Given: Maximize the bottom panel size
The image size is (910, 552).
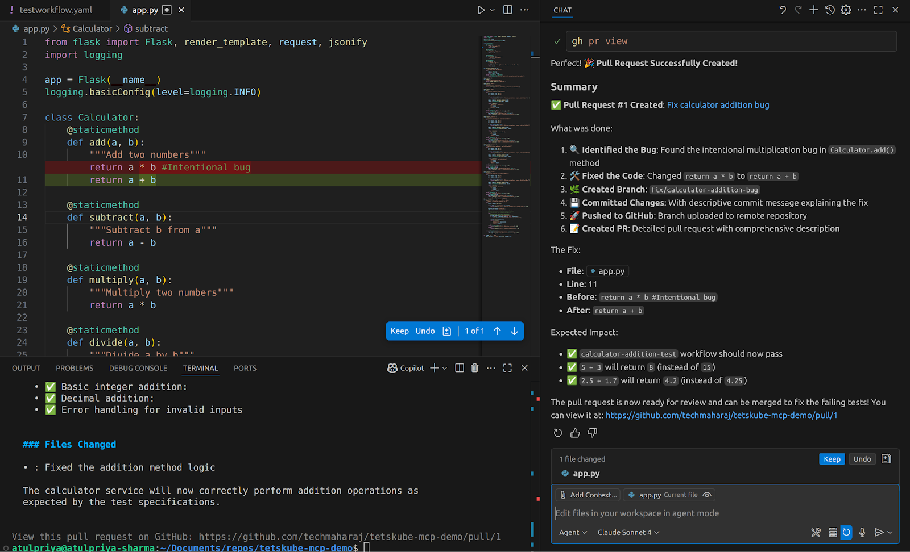Looking at the screenshot, I should pos(508,368).
